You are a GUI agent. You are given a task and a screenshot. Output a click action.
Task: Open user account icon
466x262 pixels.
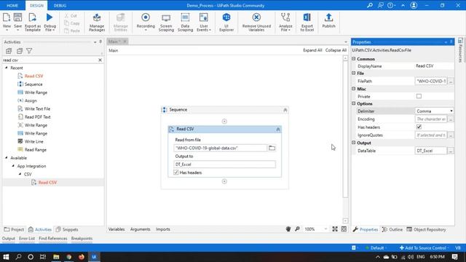click(414, 5)
